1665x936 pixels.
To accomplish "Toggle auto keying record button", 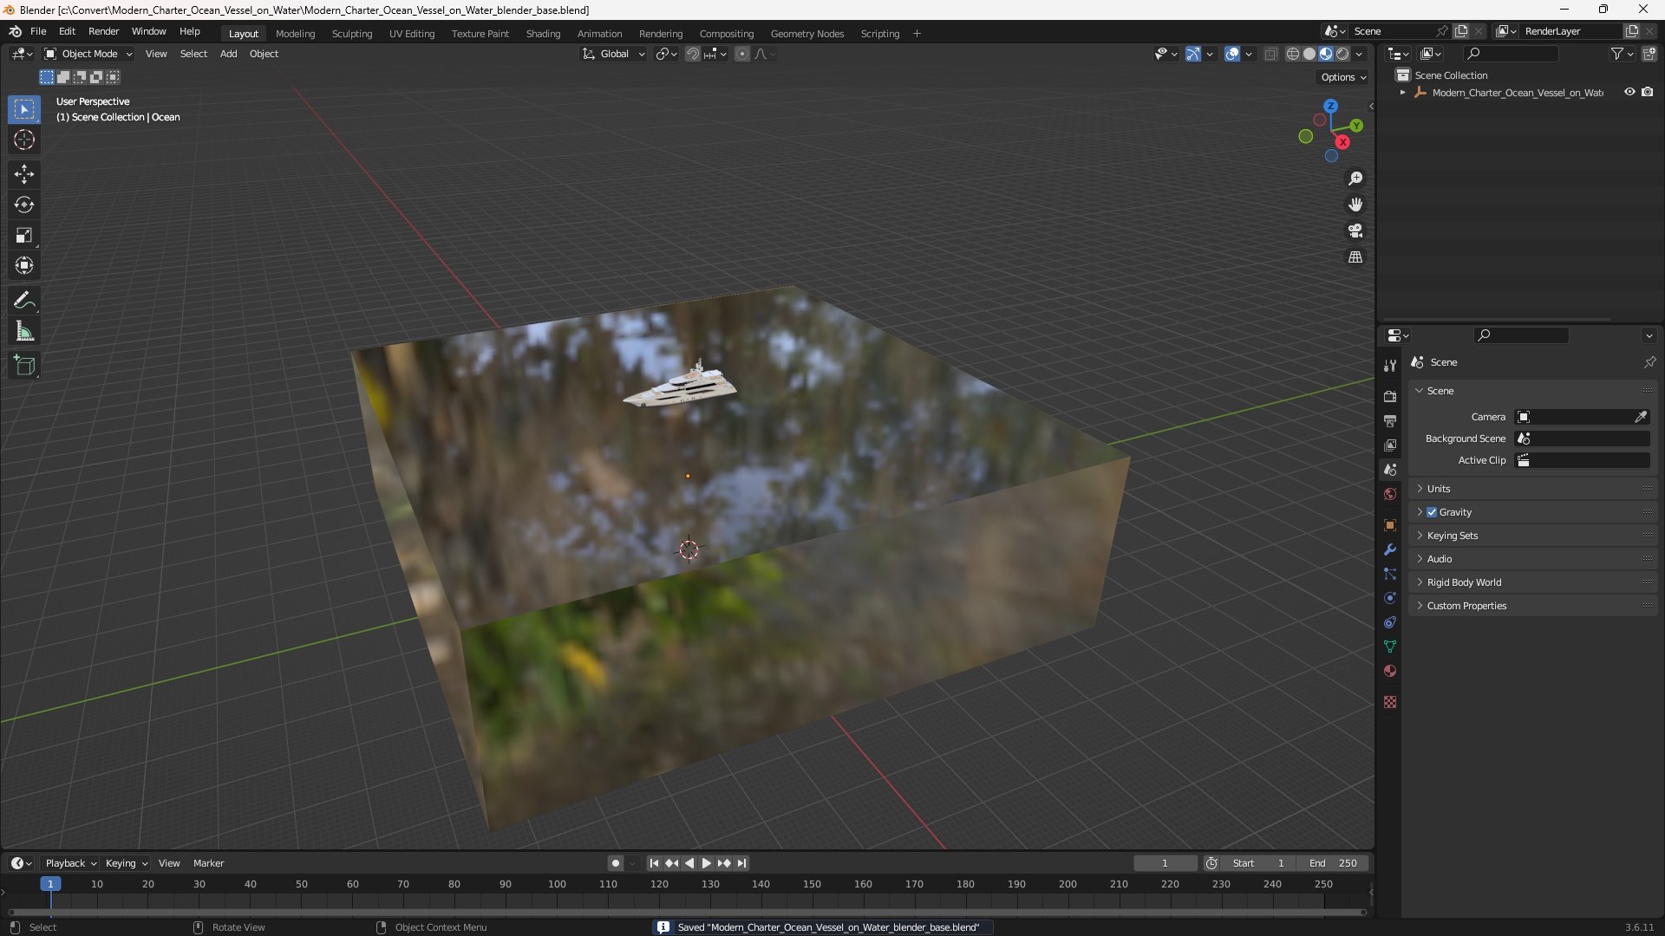I will point(615,863).
